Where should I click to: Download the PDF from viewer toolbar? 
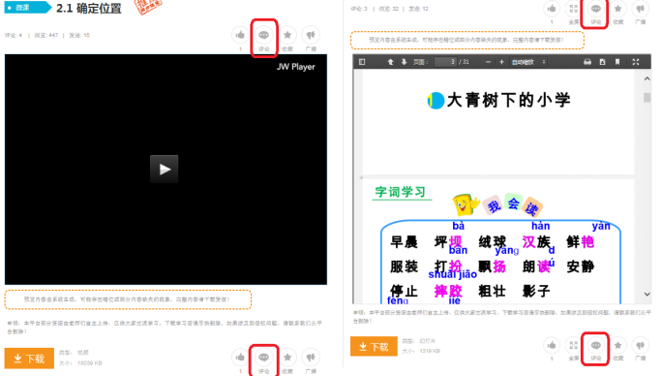[602, 62]
